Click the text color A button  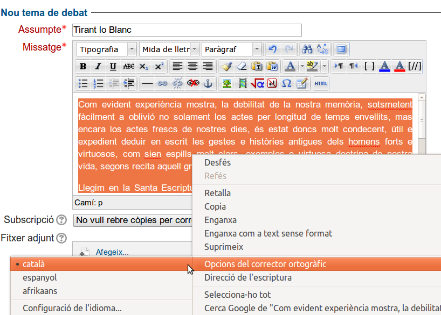tap(290, 66)
